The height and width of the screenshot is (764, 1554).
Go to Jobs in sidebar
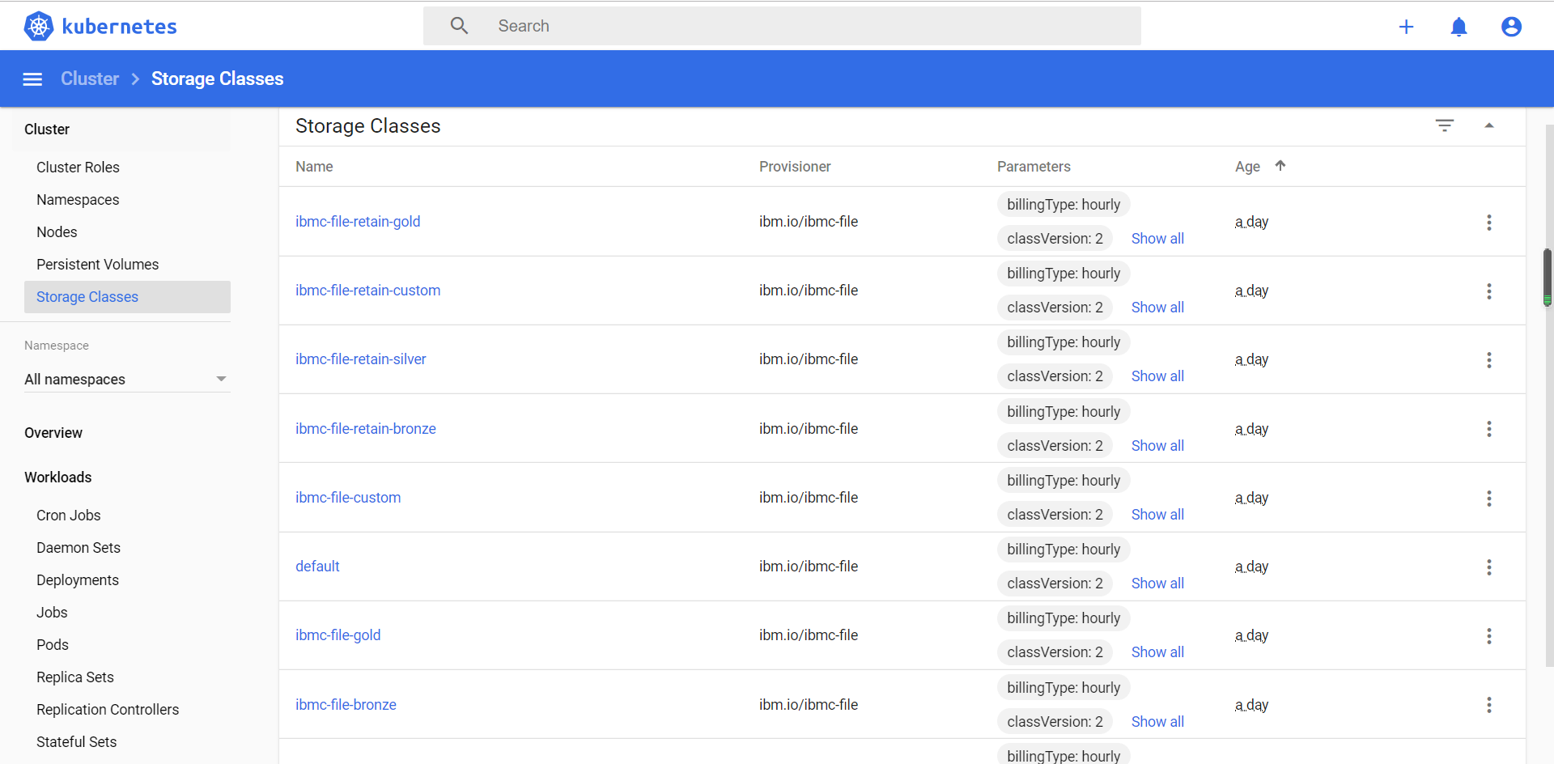point(52,613)
